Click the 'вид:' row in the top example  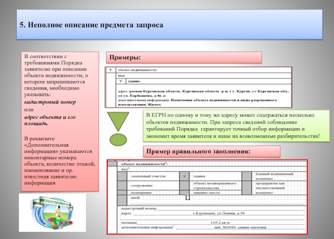pos(204,76)
